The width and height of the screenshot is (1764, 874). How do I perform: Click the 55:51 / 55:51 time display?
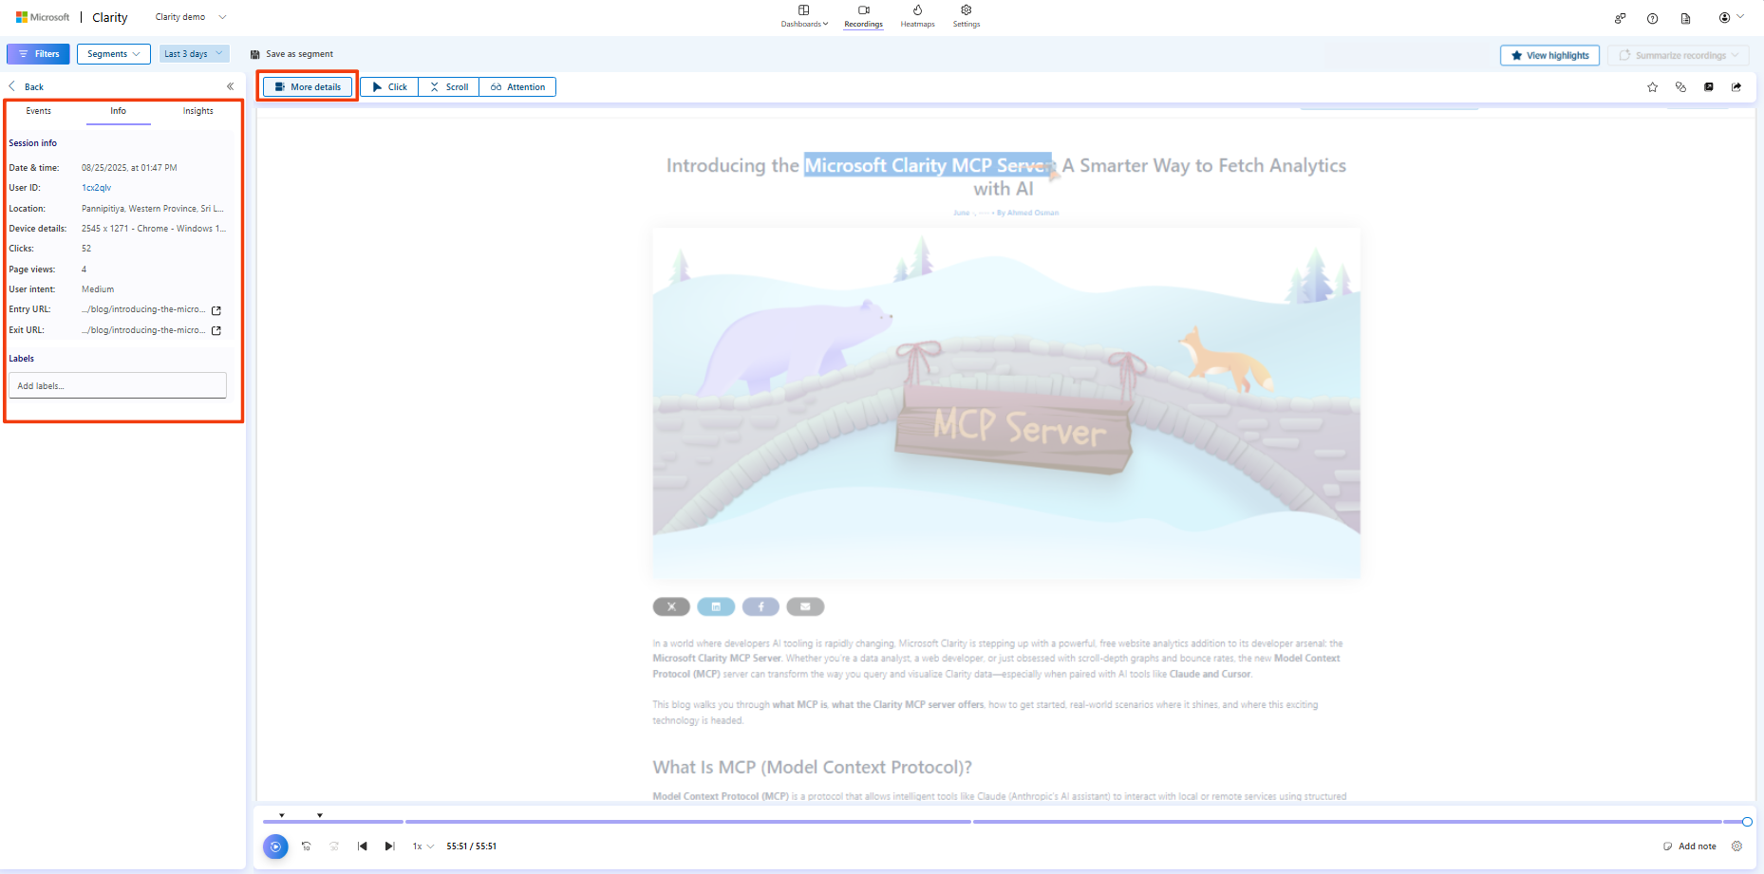472,846
